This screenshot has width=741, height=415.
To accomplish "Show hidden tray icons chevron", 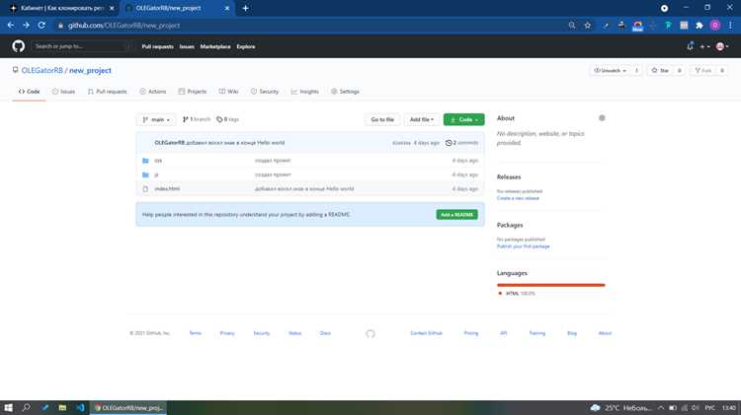I will (661, 407).
